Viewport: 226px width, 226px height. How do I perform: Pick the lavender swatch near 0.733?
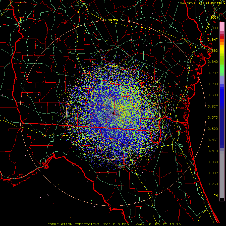[x=222, y=80]
